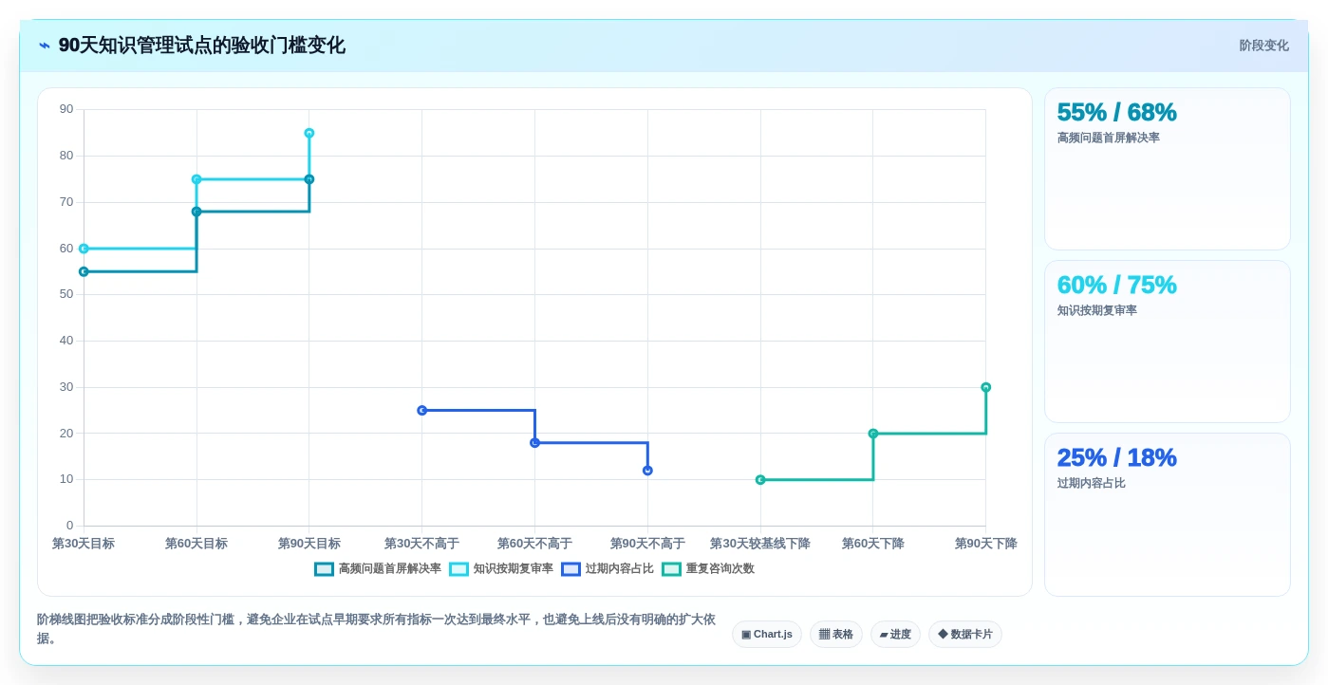The image size is (1328, 685).
Task: Click the Chart.js tag chip
Action: [766, 635]
